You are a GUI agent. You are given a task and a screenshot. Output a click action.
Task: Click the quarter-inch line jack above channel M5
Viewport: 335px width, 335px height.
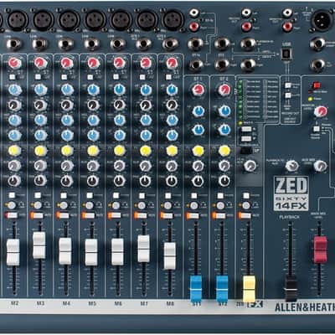(x=92, y=44)
